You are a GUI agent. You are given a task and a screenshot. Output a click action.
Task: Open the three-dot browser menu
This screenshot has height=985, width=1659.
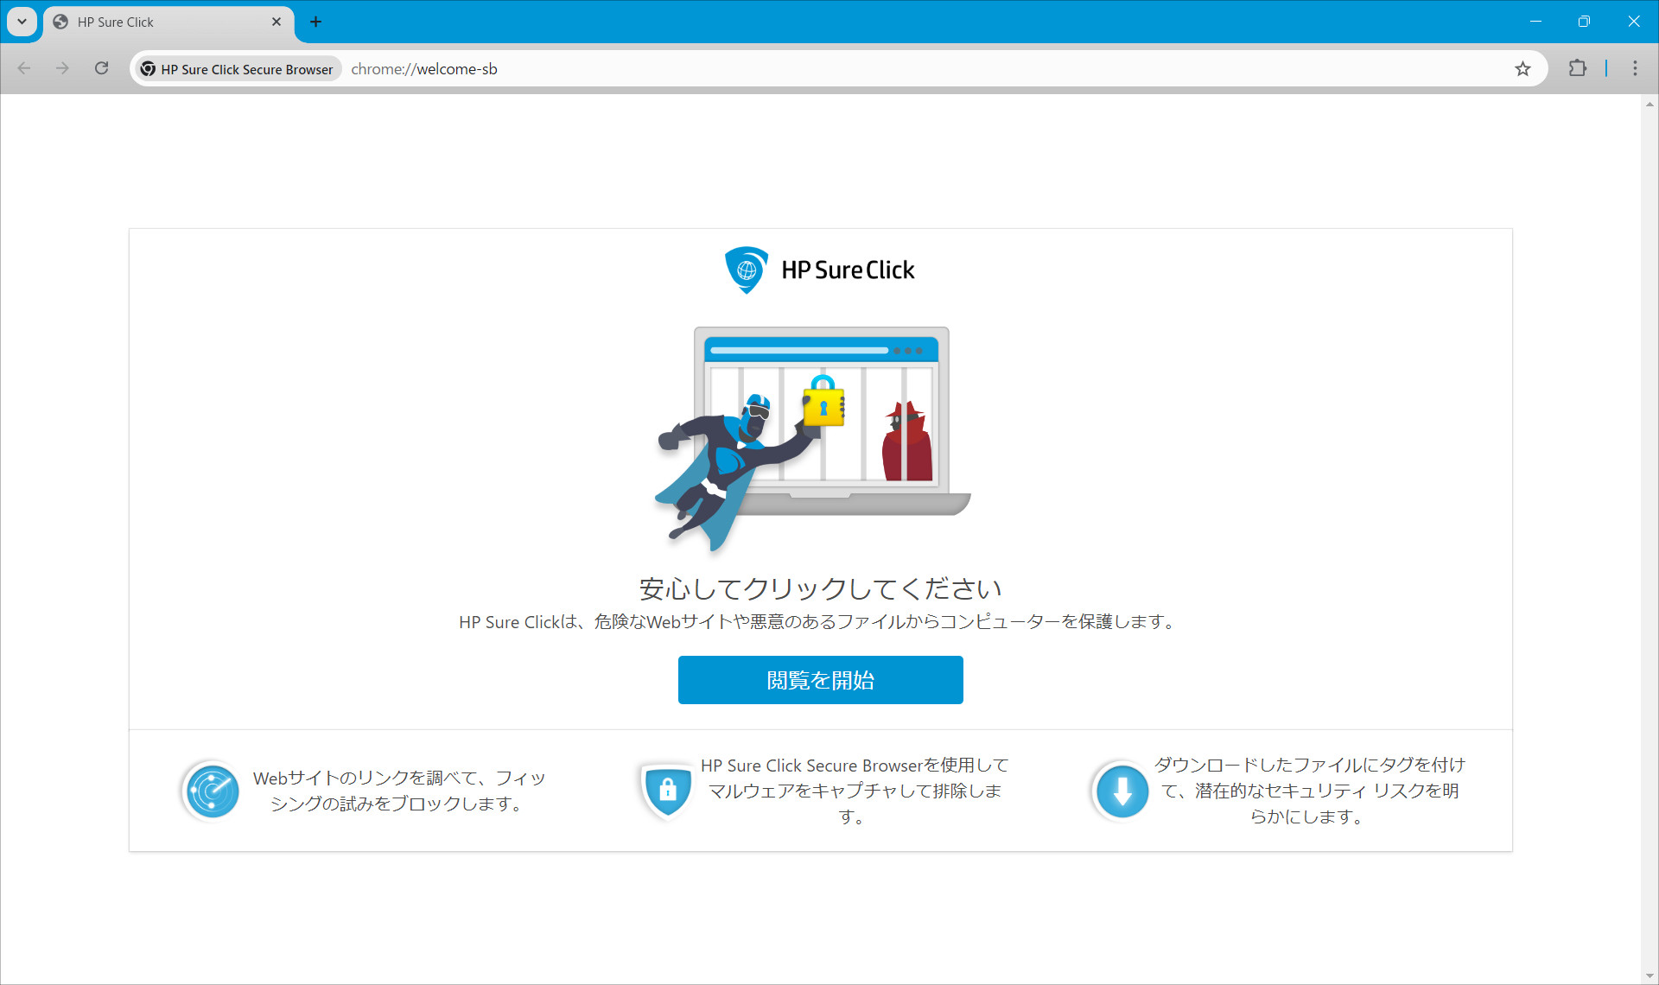(x=1635, y=68)
